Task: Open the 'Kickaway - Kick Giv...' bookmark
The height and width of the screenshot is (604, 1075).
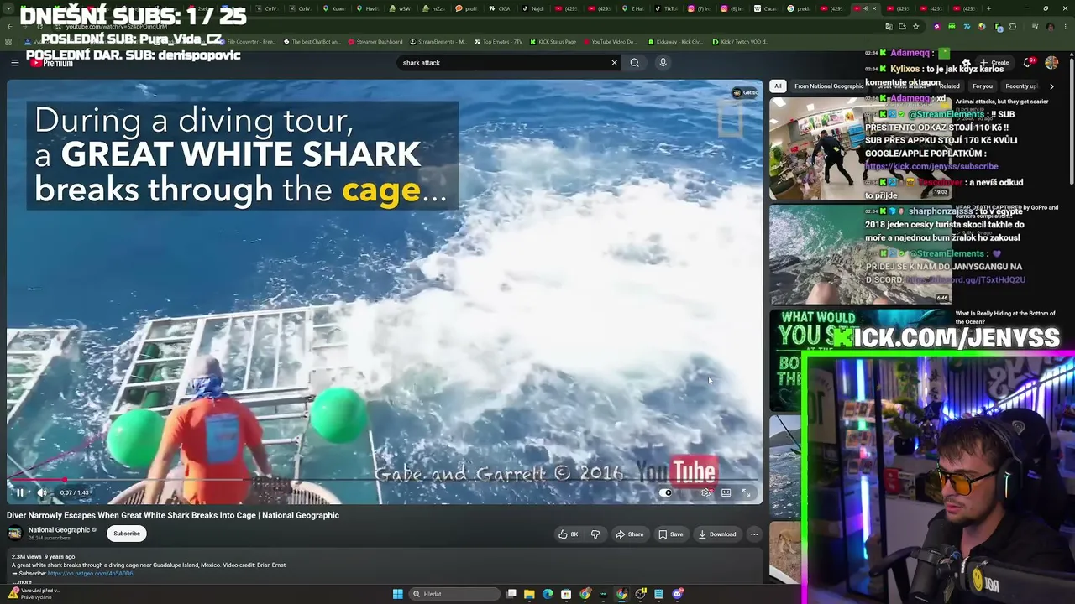Action: tap(674, 41)
